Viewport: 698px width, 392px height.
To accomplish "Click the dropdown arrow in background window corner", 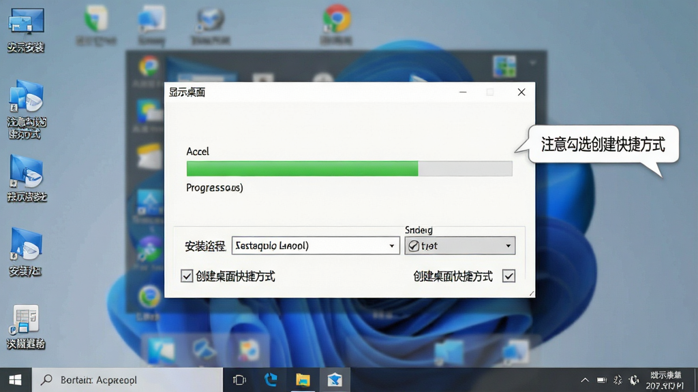I will pyautogui.click(x=533, y=63).
